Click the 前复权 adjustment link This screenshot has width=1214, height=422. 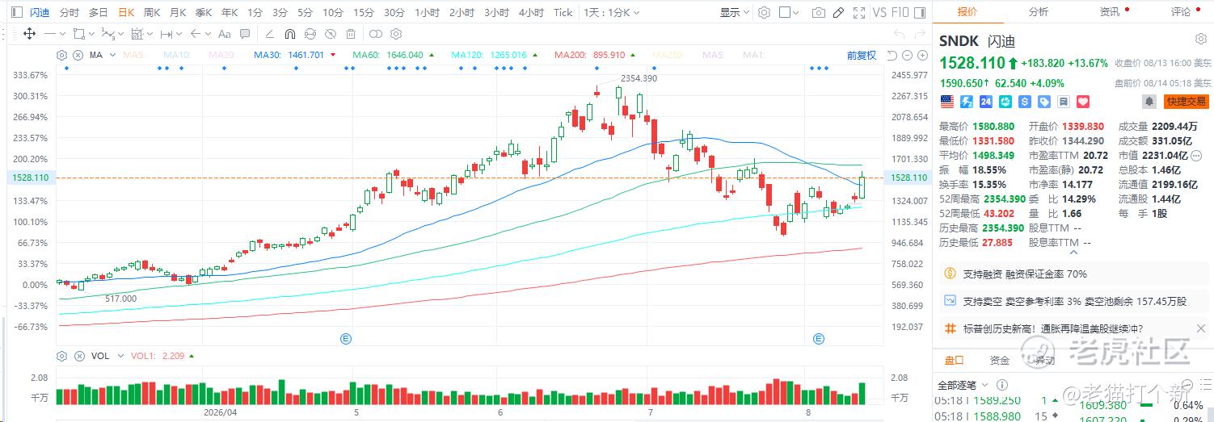(x=862, y=55)
